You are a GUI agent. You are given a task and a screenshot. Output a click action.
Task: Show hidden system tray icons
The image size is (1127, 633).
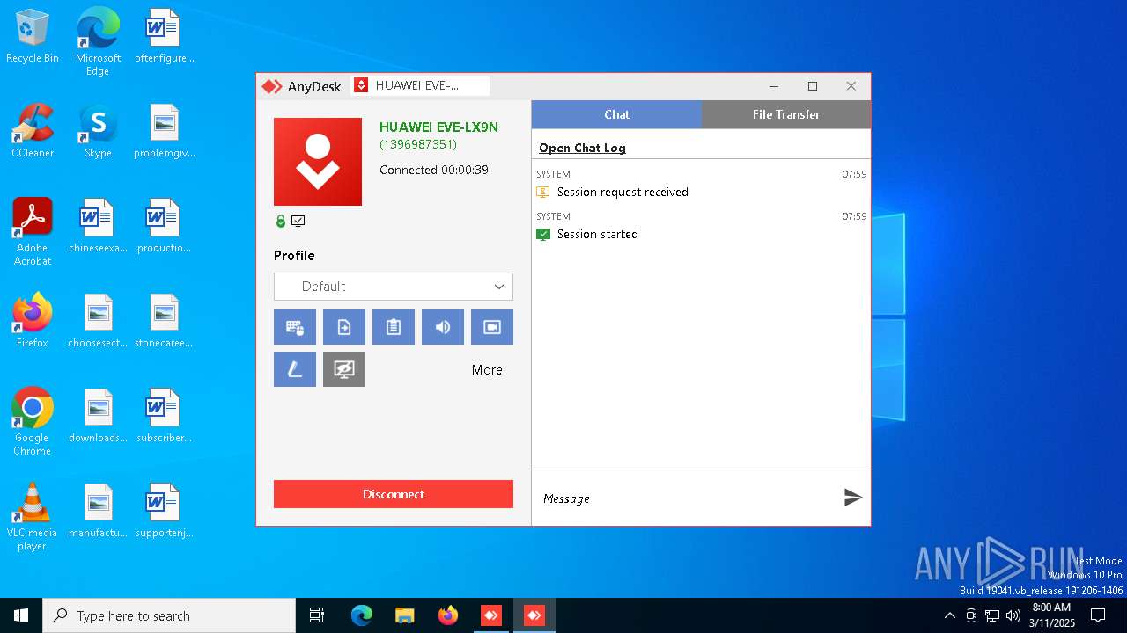point(949,615)
